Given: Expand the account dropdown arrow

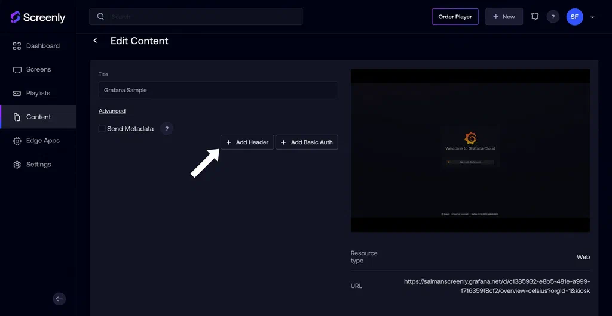Looking at the screenshot, I should [592, 17].
